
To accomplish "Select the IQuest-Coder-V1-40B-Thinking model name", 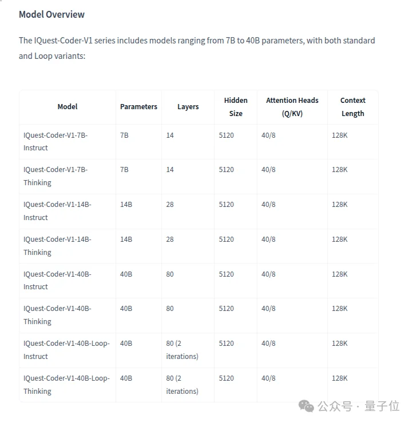I will coord(57,315).
